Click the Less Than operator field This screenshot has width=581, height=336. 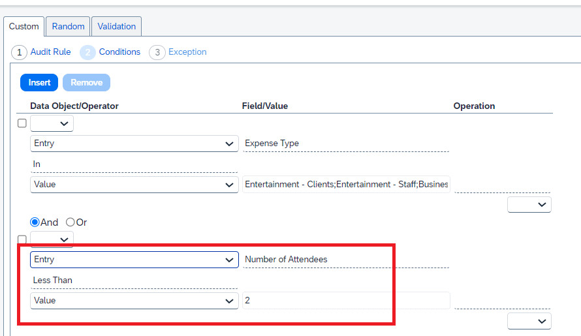(134, 281)
